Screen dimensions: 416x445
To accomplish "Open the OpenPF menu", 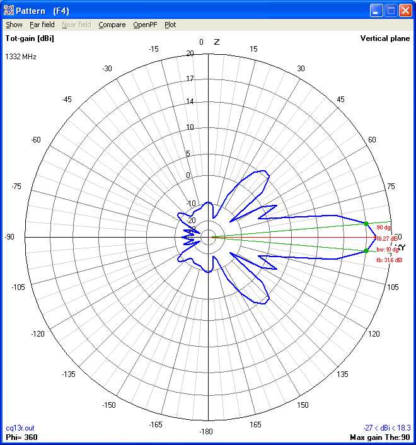I will [x=145, y=25].
